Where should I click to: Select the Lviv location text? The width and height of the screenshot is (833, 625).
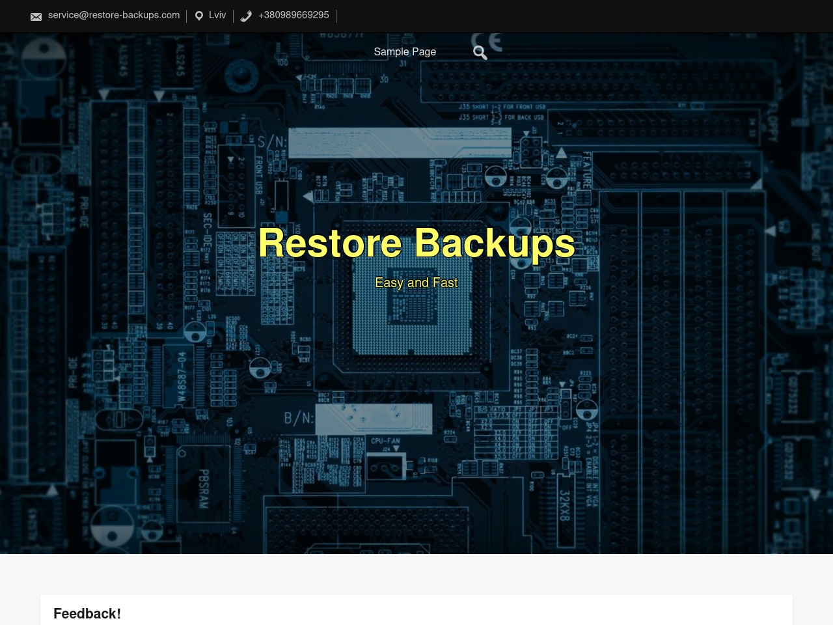(217, 15)
